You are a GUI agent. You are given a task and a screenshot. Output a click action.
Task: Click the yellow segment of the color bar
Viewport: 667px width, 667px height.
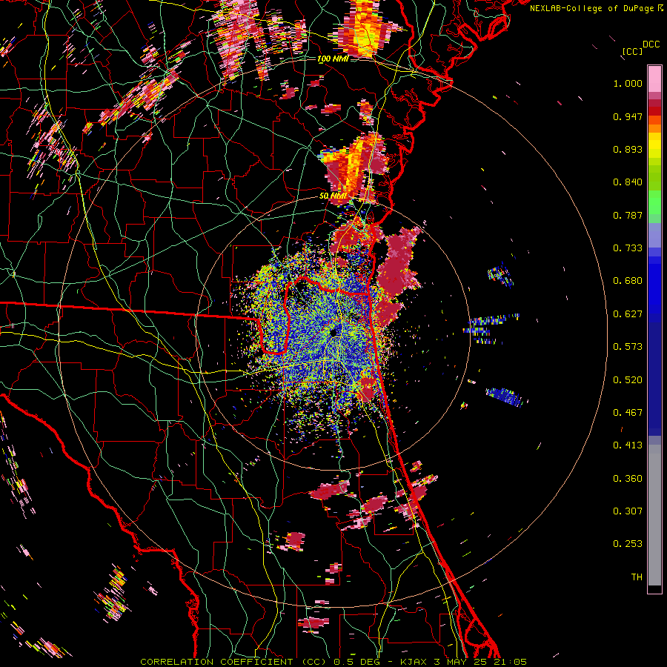[x=654, y=145]
